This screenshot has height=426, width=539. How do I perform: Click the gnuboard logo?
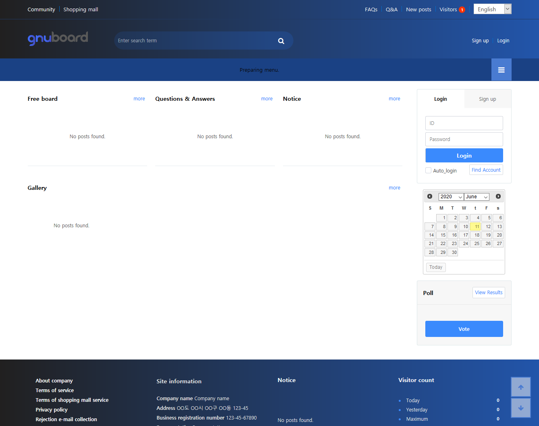[x=58, y=38]
